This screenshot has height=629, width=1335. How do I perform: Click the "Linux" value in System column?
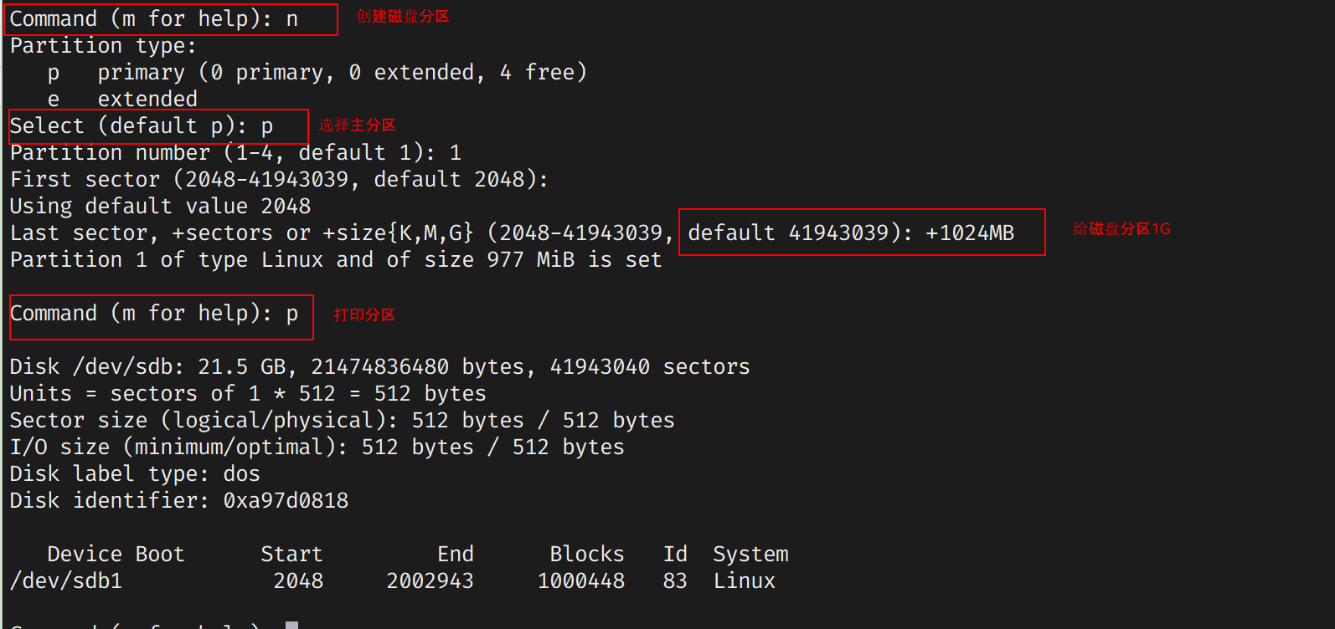pos(744,580)
